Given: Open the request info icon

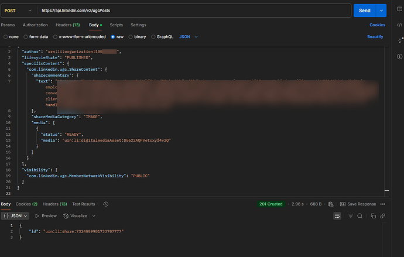Looking at the screenshot, I should pyautogui.click(x=399, y=56).
